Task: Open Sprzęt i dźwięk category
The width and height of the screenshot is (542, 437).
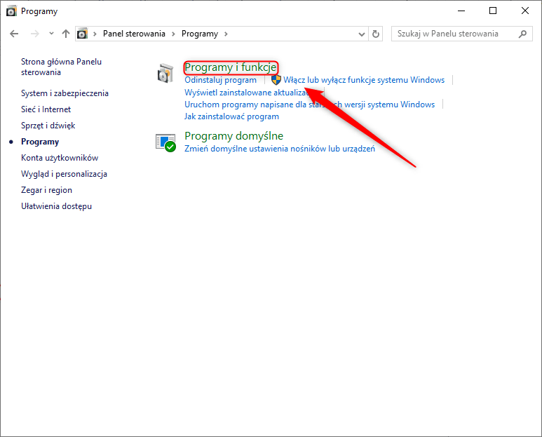Action: click(x=48, y=126)
